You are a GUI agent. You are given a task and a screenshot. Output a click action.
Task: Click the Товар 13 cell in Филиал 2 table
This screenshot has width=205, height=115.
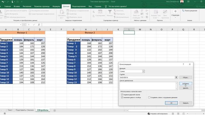pyautogui.click(x=74, y=82)
